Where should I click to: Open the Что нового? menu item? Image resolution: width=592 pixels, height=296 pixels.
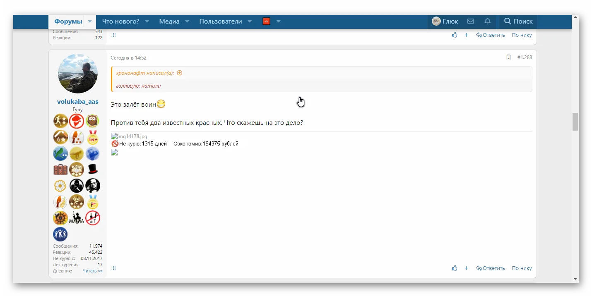tap(120, 21)
